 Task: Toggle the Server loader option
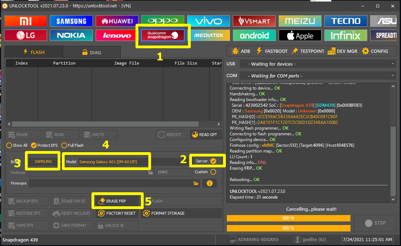206,161
